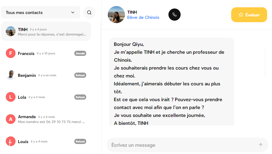
Task: Click the Annulé badge on Francois
Action: 80,53
